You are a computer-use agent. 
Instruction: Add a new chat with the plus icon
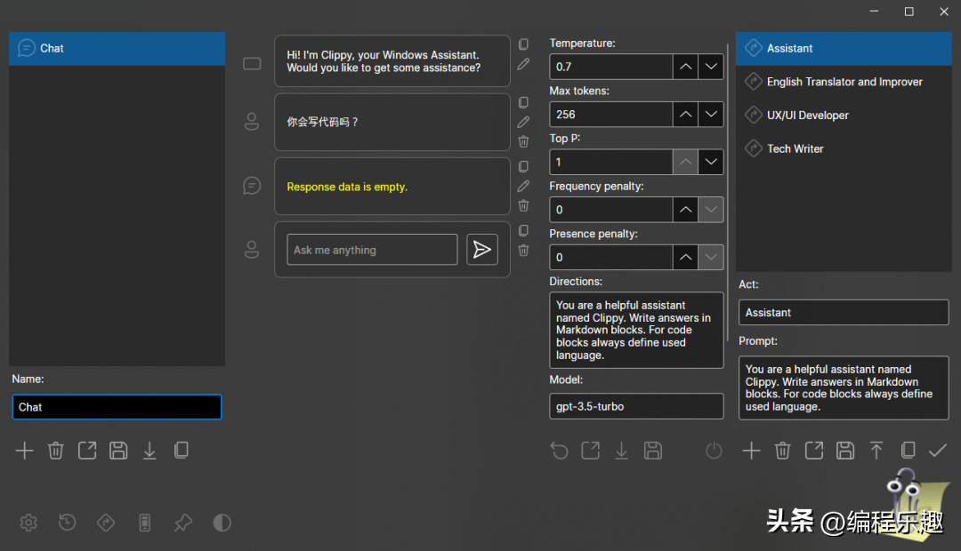pyautogui.click(x=24, y=451)
